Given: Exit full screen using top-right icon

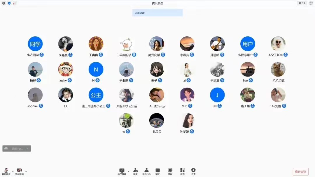Looking at the screenshot, I should pyautogui.click(x=311, y=3).
